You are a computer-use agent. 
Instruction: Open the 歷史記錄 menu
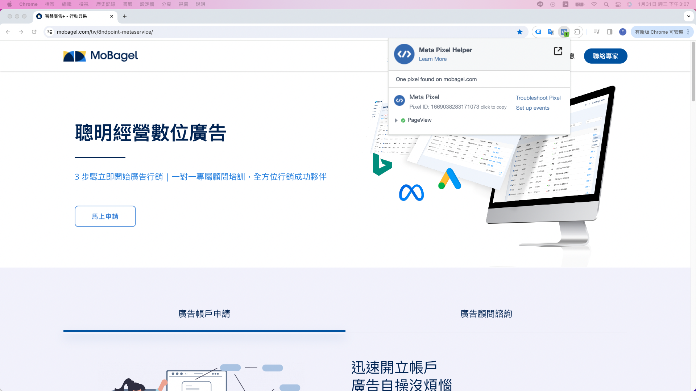pos(105,4)
